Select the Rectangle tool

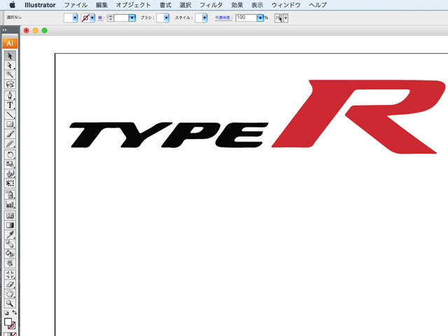click(x=10, y=124)
